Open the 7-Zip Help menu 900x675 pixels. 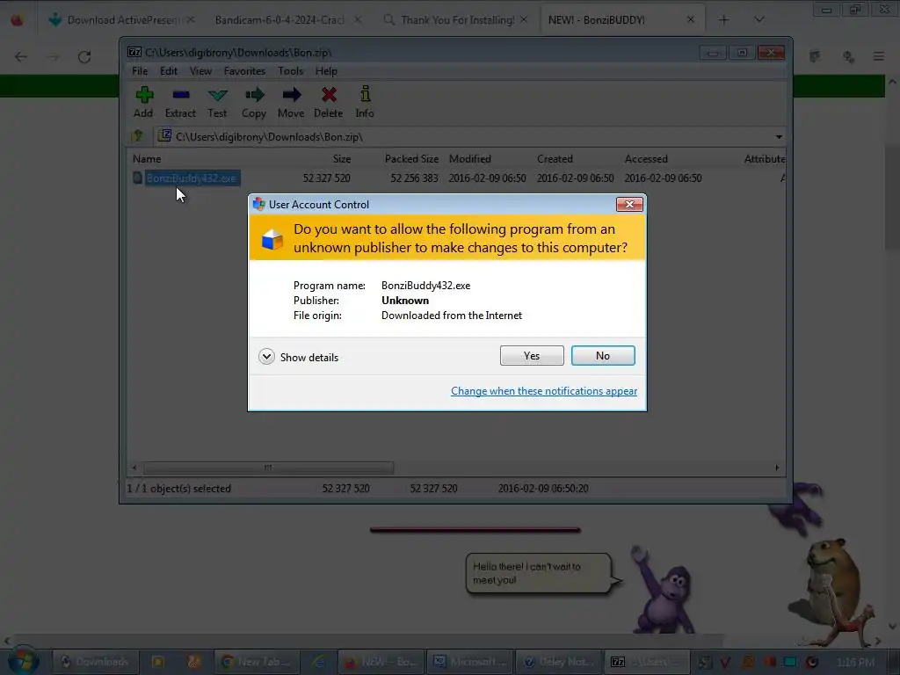click(326, 71)
